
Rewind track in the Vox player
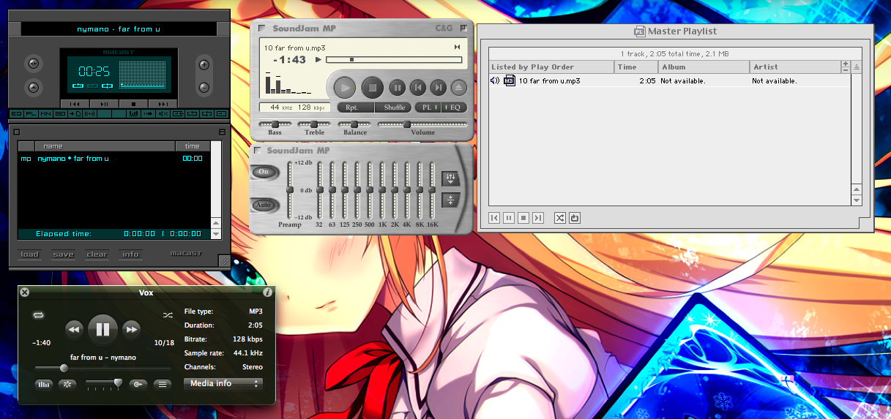(x=74, y=330)
